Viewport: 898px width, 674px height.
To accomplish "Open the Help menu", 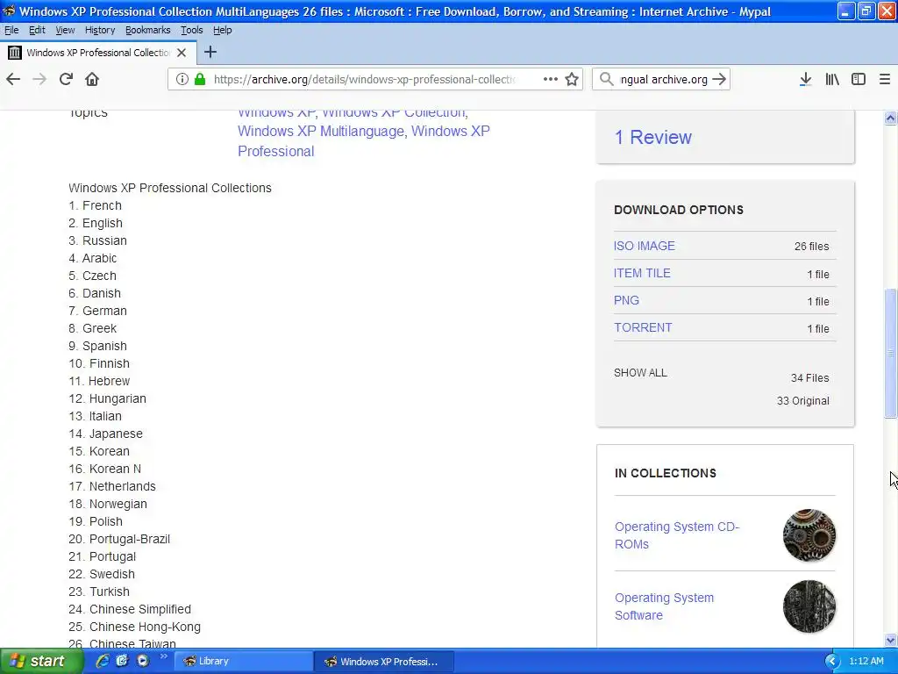I will [x=222, y=30].
